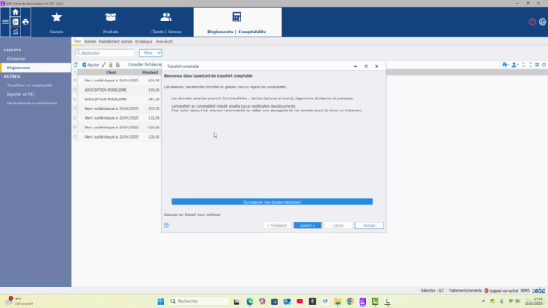Switch to the Partiellement pointés tab
Screen dimensions: 548x308
tap(116, 42)
